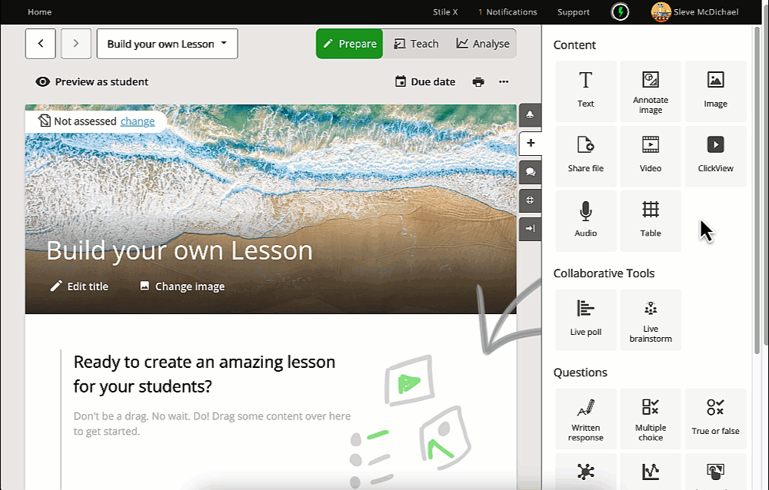Toggle Preview as student
Viewport: 769px width, 490px height.
pyautogui.click(x=92, y=82)
